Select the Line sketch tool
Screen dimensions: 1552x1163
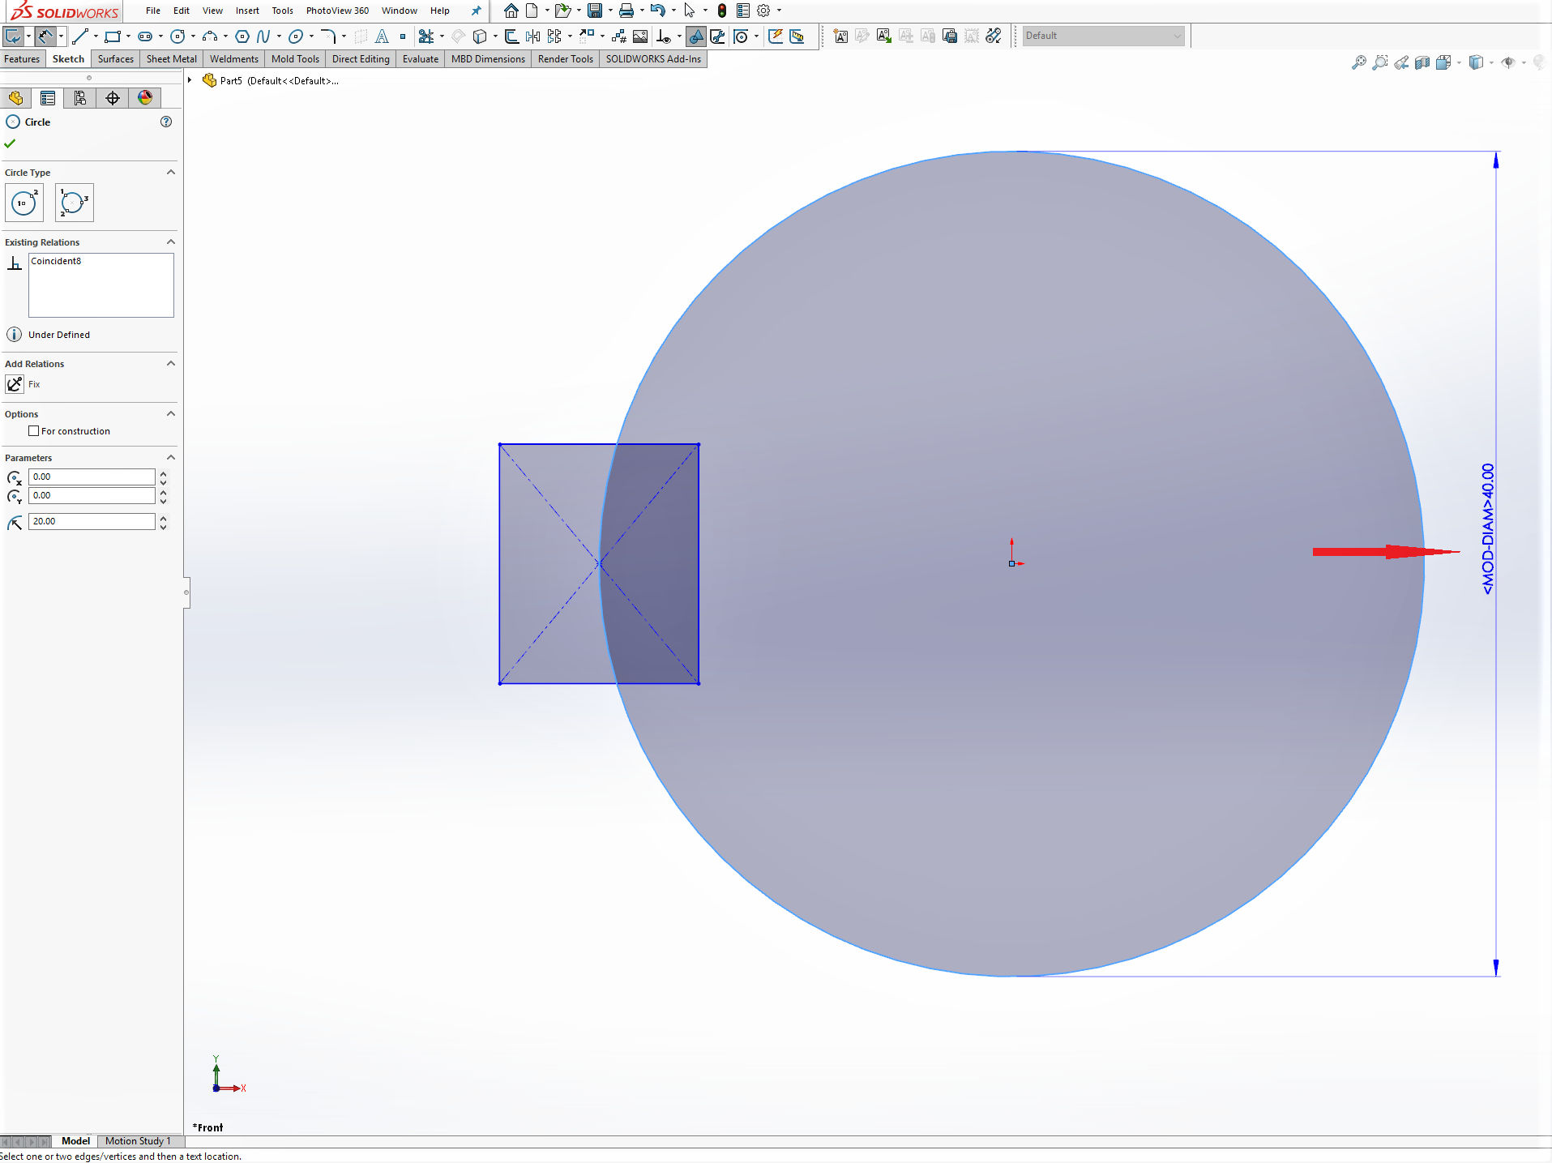(79, 36)
